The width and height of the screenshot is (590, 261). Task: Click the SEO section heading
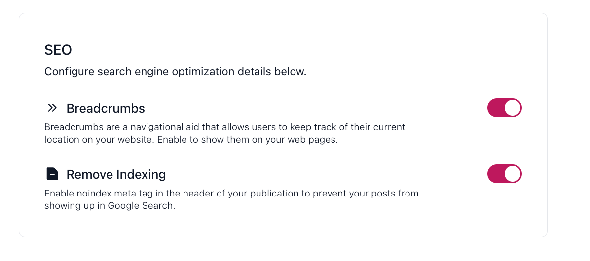point(58,50)
